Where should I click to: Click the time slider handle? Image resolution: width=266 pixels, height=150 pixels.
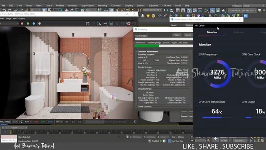pos(15,127)
